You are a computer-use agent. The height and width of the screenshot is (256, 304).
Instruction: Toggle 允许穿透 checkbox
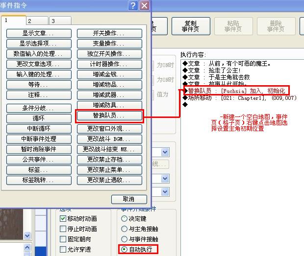(x=63, y=250)
